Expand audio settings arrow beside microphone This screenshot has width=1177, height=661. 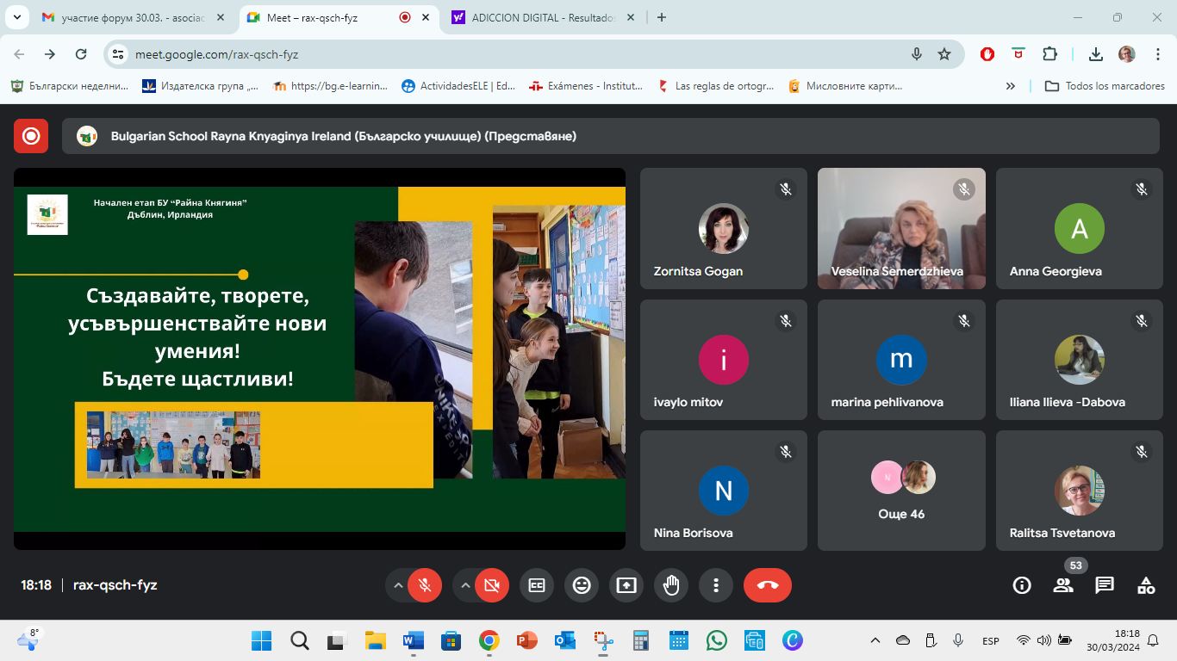click(x=398, y=585)
